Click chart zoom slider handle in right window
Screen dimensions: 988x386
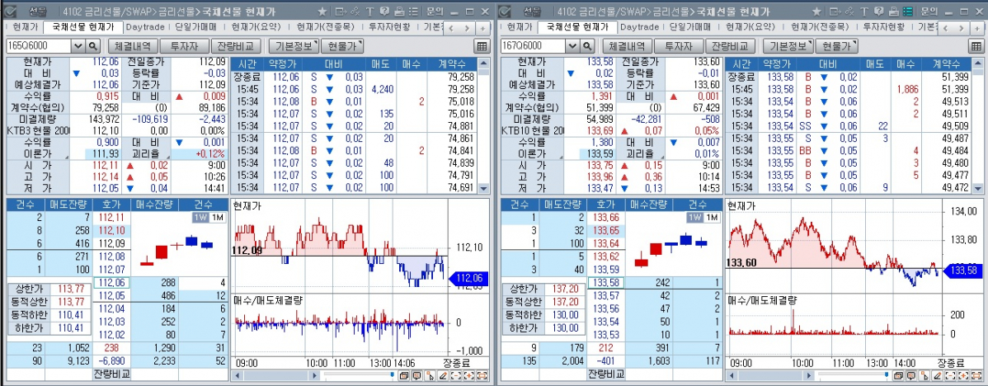coord(887,375)
